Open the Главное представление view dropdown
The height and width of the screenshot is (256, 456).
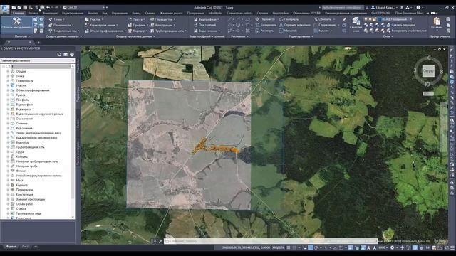(x=38, y=60)
